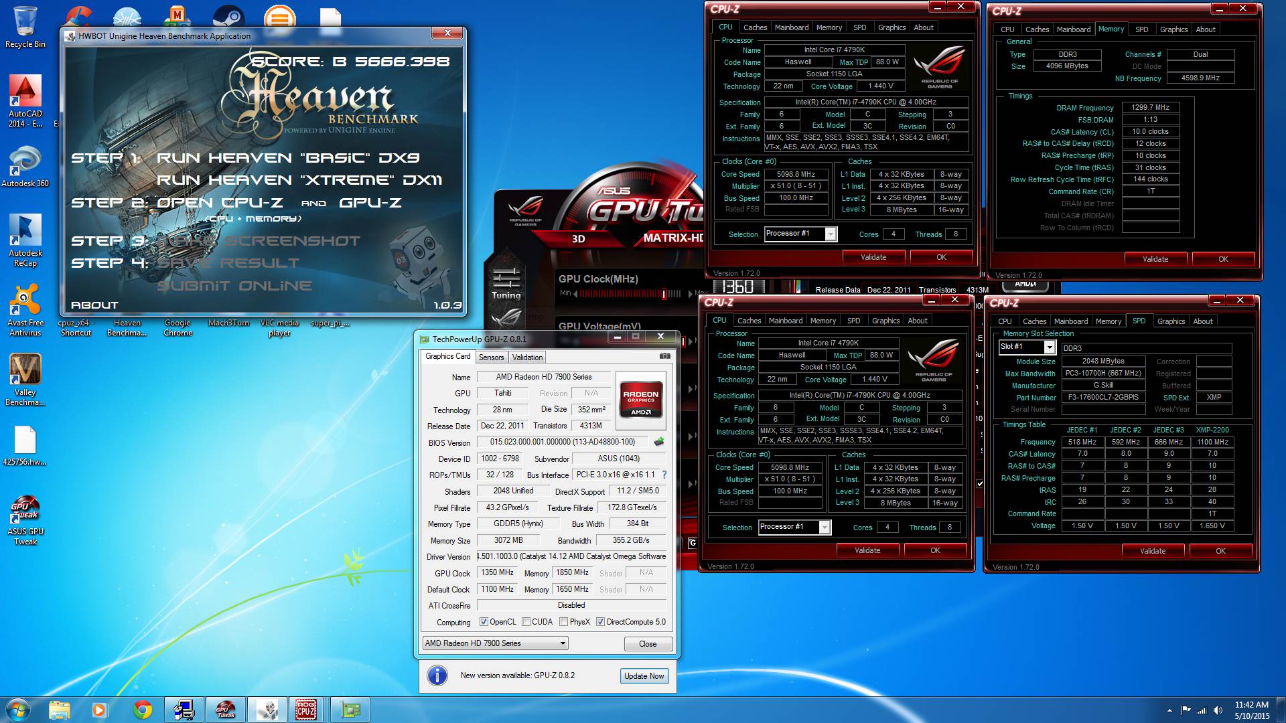Open the Action Center flag in the tray
Image resolution: width=1286 pixels, height=723 pixels.
[x=1186, y=710]
